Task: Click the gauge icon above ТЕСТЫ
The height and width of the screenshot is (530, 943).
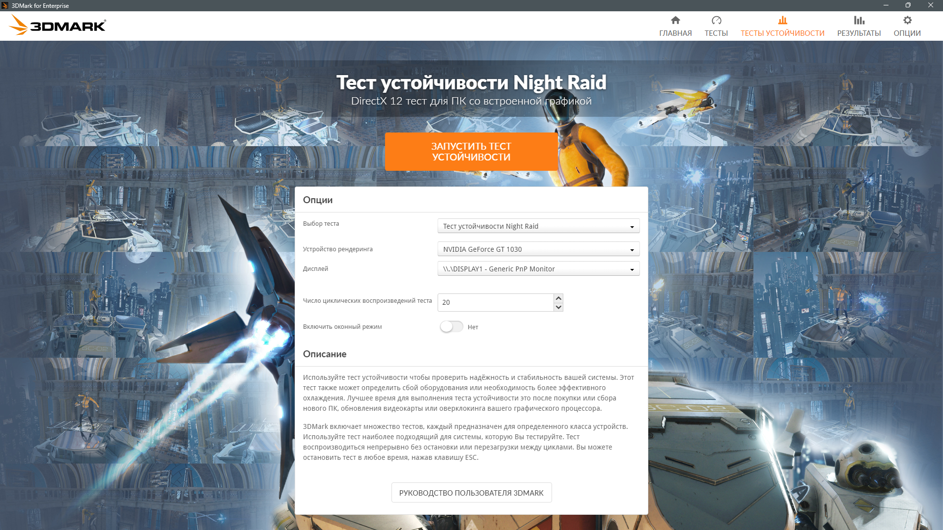Action: pyautogui.click(x=716, y=20)
